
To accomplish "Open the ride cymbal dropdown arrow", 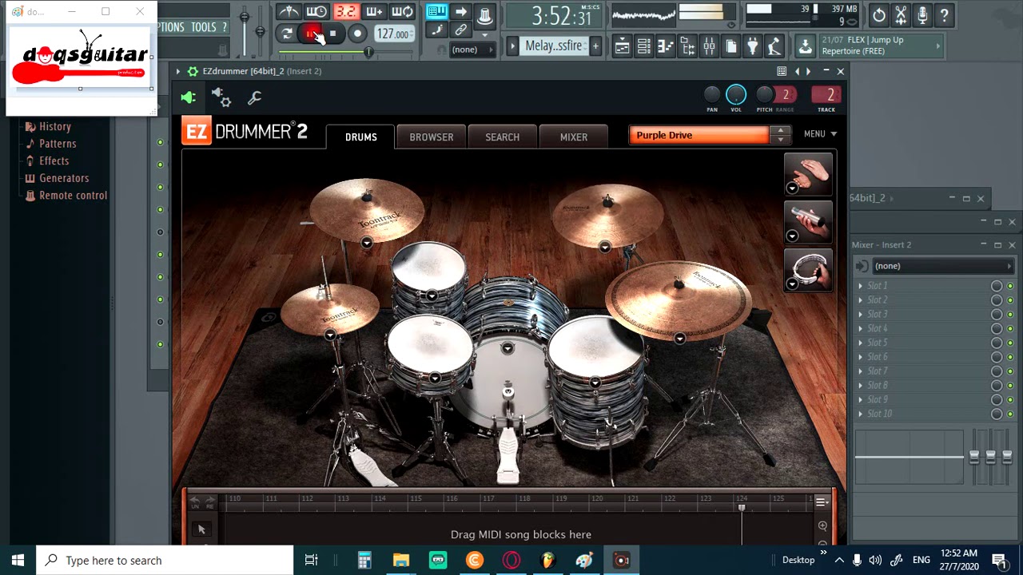I will 679,339.
